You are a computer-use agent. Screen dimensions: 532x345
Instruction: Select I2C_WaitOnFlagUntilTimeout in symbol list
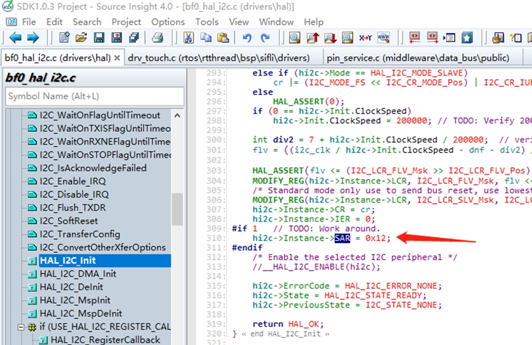tap(99, 116)
